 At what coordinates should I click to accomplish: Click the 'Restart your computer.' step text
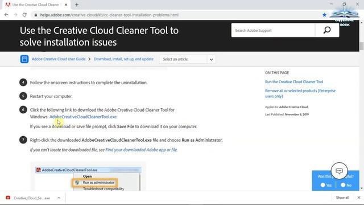tap(51, 96)
